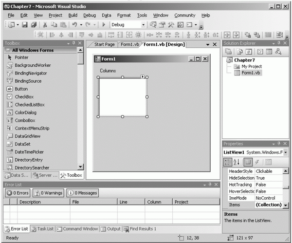
Task: Toggle the 0 Messages filter
Action: [x=83, y=193]
